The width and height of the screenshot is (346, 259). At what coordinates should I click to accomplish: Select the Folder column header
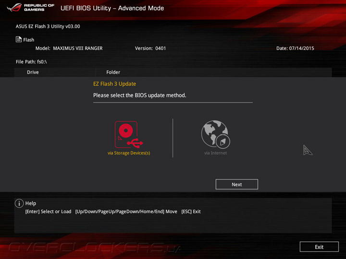coord(113,72)
